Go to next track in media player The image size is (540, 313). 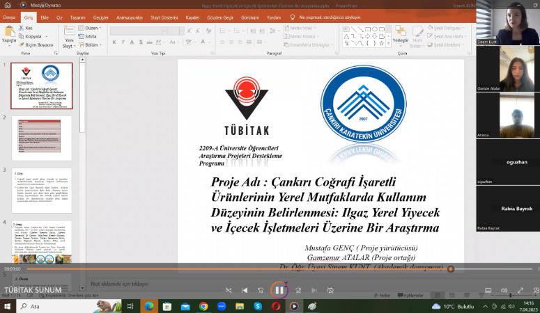pos(314,290)
